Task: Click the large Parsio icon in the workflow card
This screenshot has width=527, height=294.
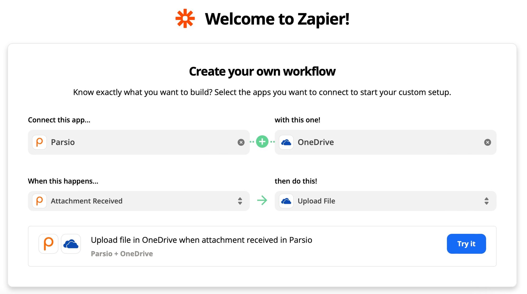Action: coord(48,244)
